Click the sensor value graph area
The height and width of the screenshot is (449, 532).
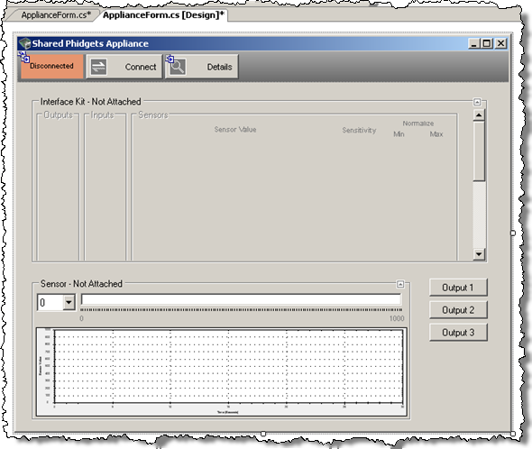click(x=222, y=372)
